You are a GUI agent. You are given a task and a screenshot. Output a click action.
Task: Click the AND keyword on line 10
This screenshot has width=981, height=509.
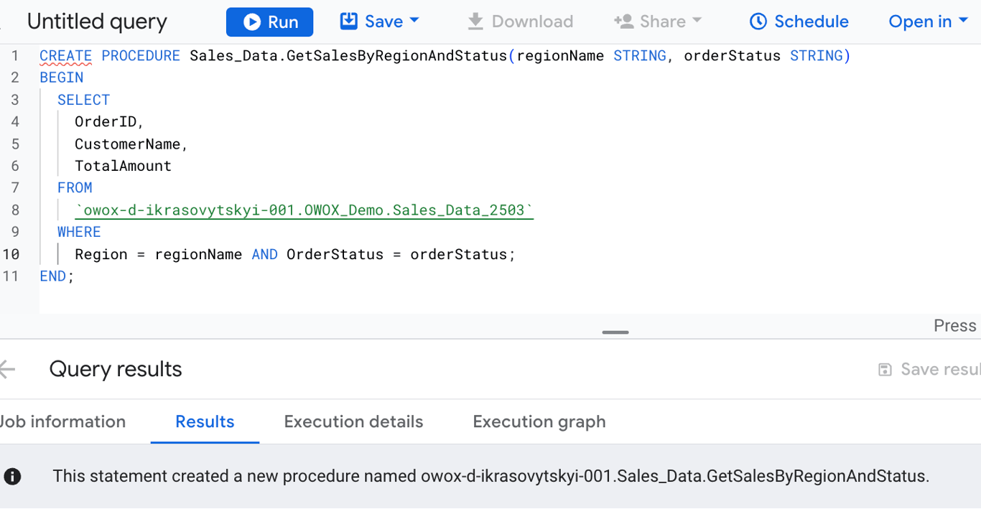click(264, 254)
